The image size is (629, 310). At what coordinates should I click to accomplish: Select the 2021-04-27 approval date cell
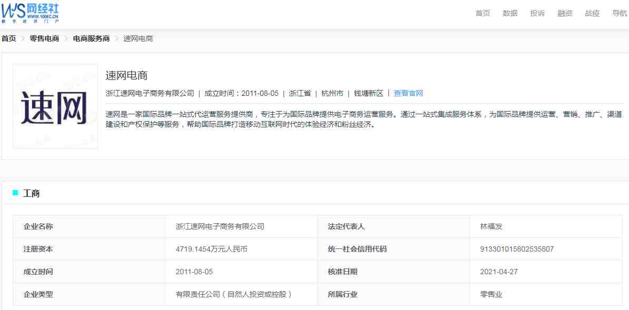point(546,272)
